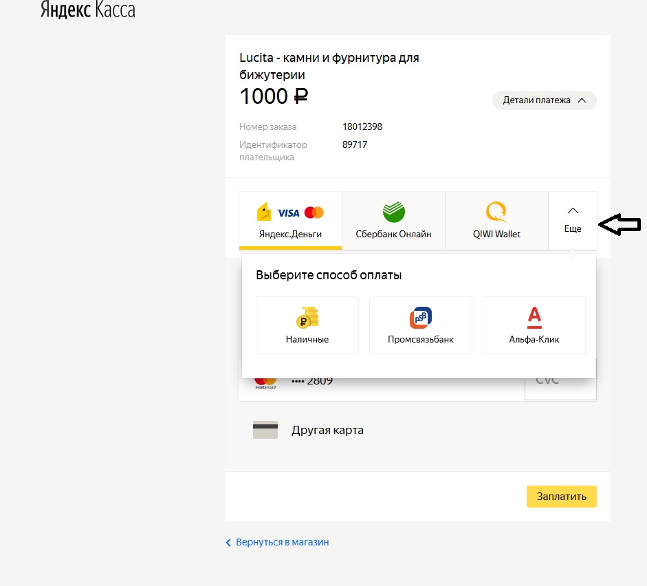Click the Mastercard logo in Яндекс.Деньги tab
Viewport: 647px width, 586px height.
(x=314, y=213)
